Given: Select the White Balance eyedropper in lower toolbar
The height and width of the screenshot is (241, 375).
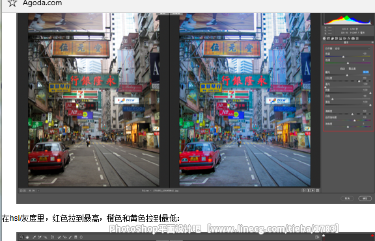Looking at the screenshot, I should tap(35, 237).
